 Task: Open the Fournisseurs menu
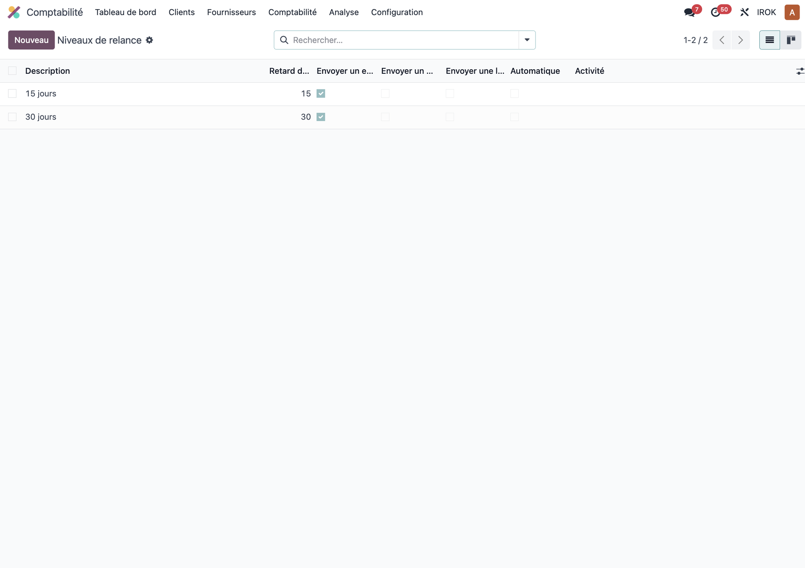(231, 12)
